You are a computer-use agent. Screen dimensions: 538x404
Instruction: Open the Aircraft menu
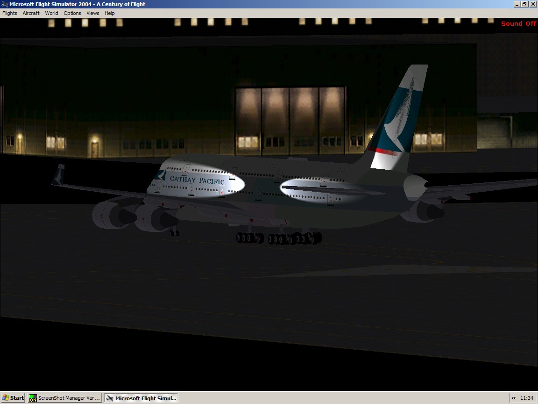click(x=31, y=13)
